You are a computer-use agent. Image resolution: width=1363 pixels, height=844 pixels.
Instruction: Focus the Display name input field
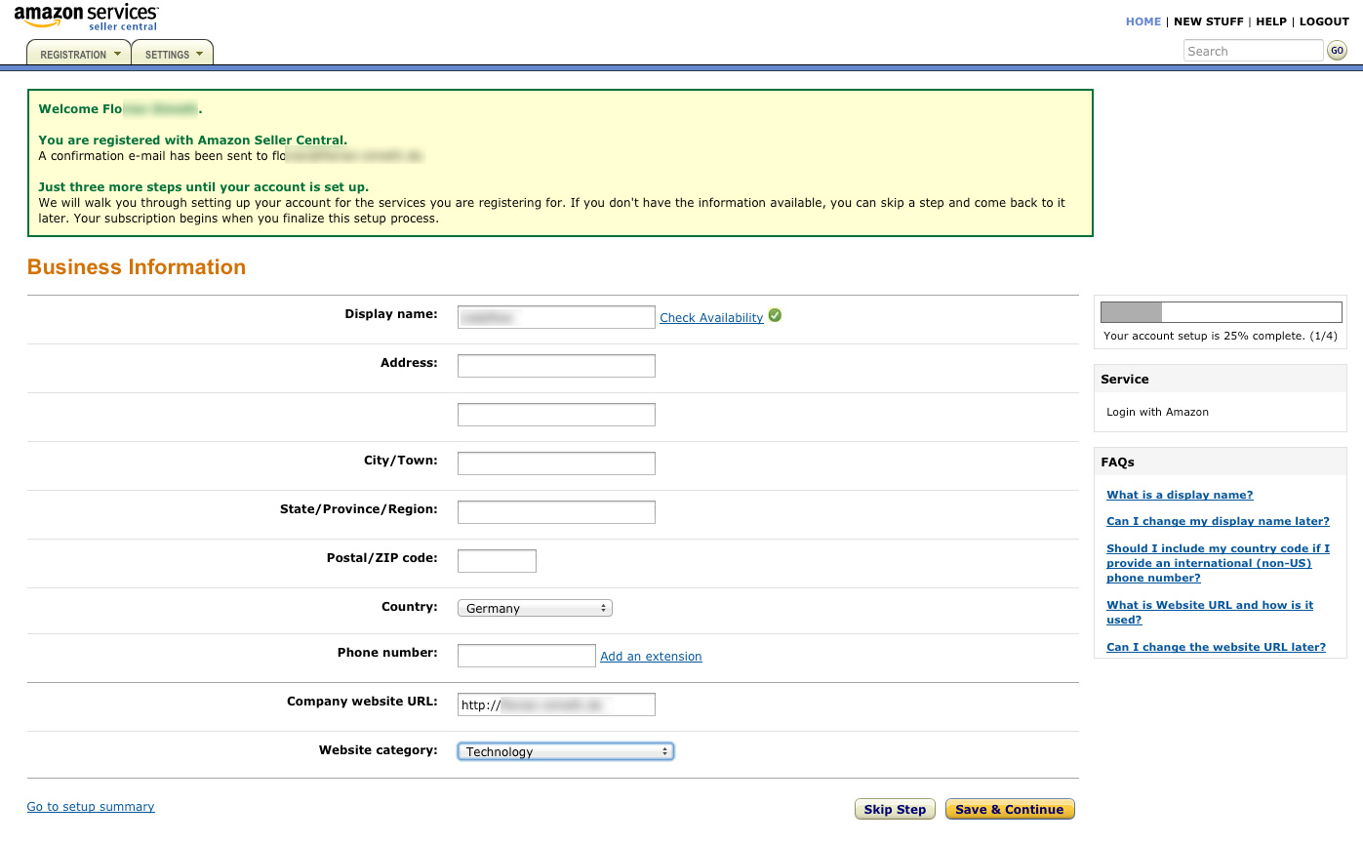point(556,317)
